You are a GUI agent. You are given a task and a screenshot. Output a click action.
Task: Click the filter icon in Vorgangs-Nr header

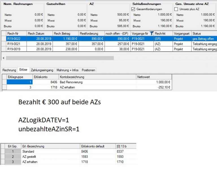[x=151, y=33]
